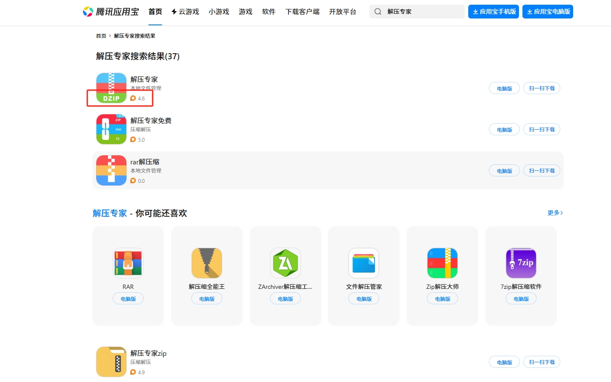The image size is (611, 382).
Task: Open the rar解压缩 app icon
Action: coord(111,170)
